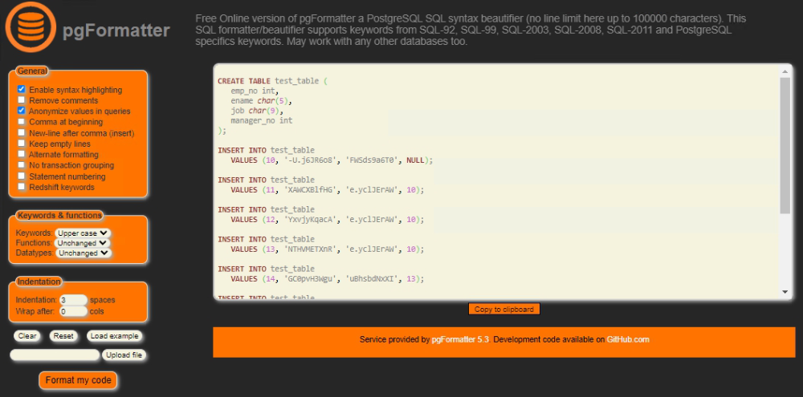Enable Comma at beginning option
The image size is (803, 397).
pyautogui.click(x=22, y=122)
